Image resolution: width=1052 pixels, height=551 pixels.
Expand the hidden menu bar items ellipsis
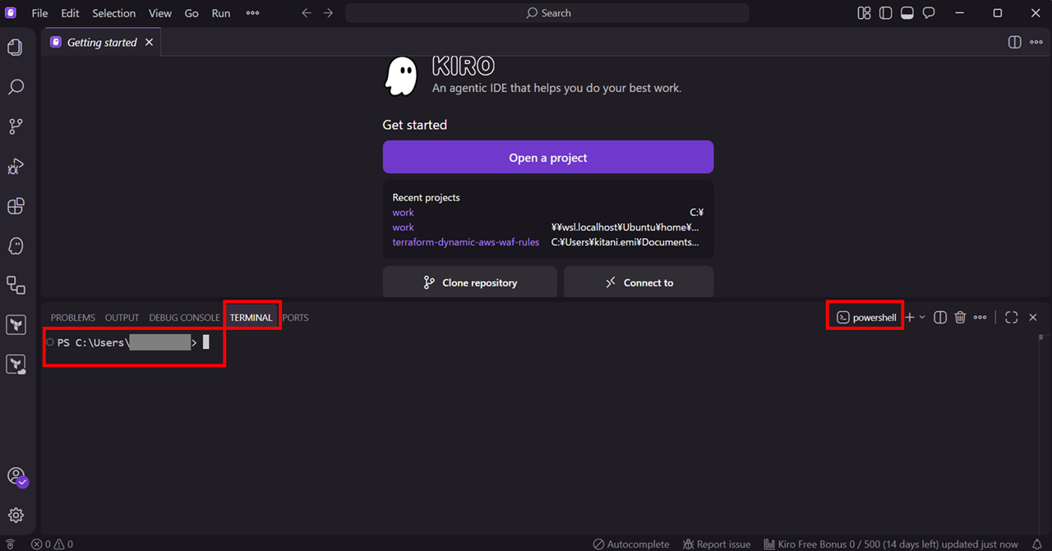(252, 13)
